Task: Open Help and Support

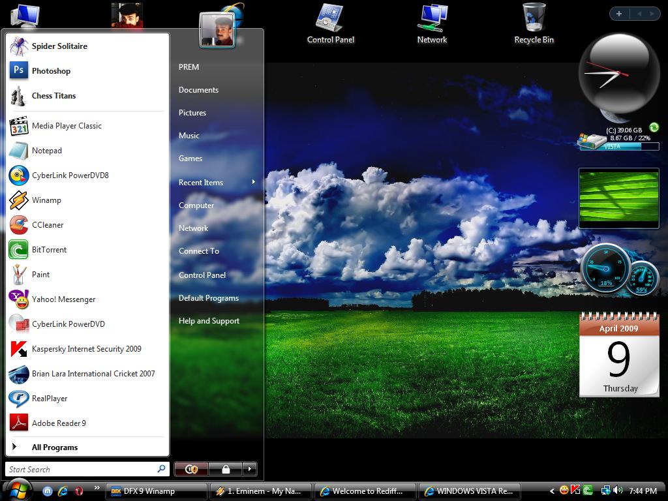Action: (x=209, y=321)
